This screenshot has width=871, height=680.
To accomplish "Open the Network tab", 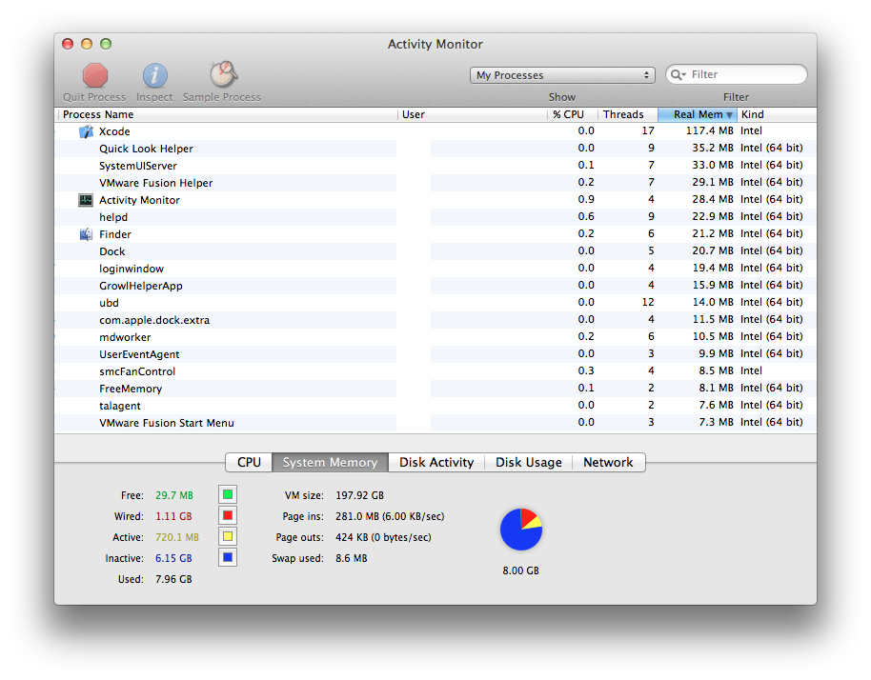I will click(x=608, y=463).
